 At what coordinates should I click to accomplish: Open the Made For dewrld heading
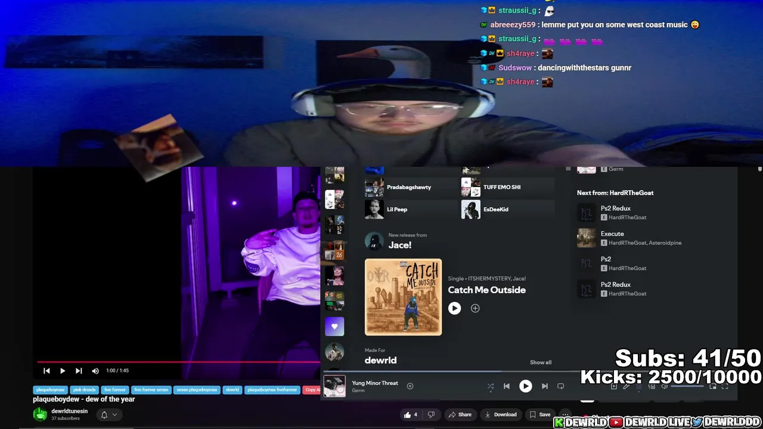pyautogui.click(x=380, y=360)
